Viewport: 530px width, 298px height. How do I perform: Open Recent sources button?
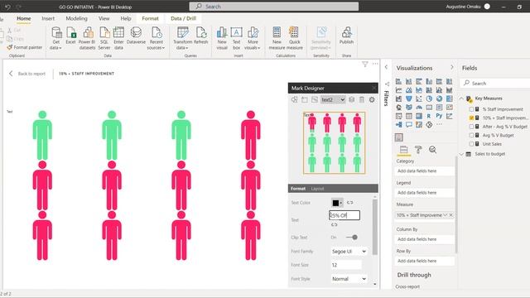point(157,38)
